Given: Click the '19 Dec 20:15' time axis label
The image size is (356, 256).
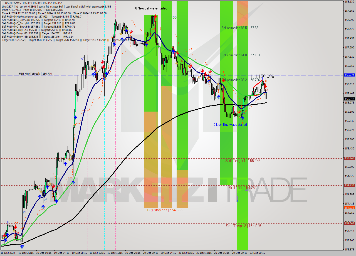Looking at the screenshot, I should pyautogui.click(x=133, y=253).
